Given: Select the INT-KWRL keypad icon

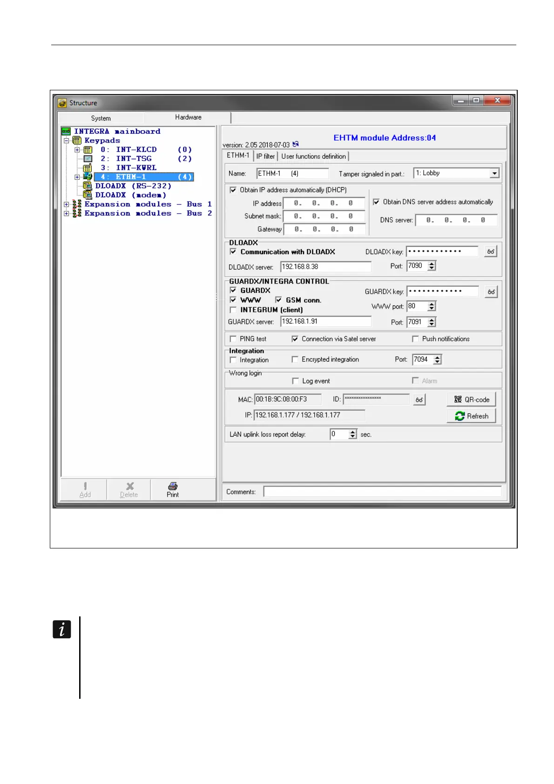Looking at the screenshot, I should point(88,168).
